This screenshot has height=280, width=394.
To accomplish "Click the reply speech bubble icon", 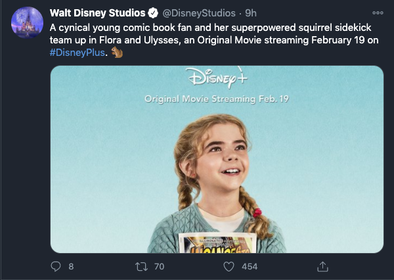I will 56,266.
